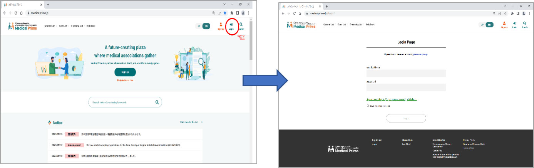This screenshot has height=168, width=534.
Task: Reload the page in the left browser window
Action: click(x=16, y=13)
